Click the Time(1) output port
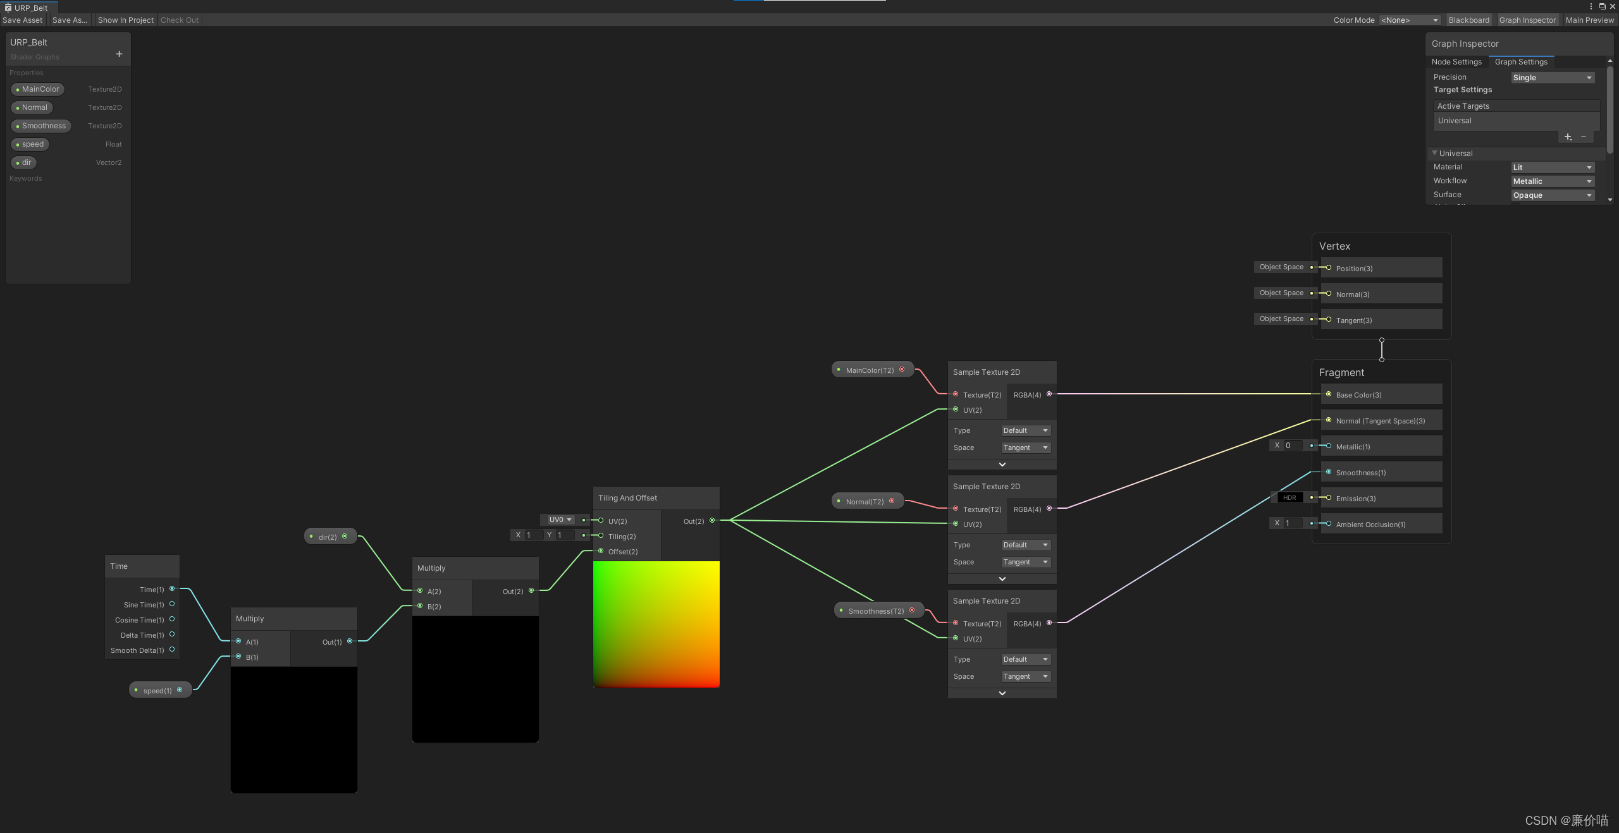 coord(172,589)
